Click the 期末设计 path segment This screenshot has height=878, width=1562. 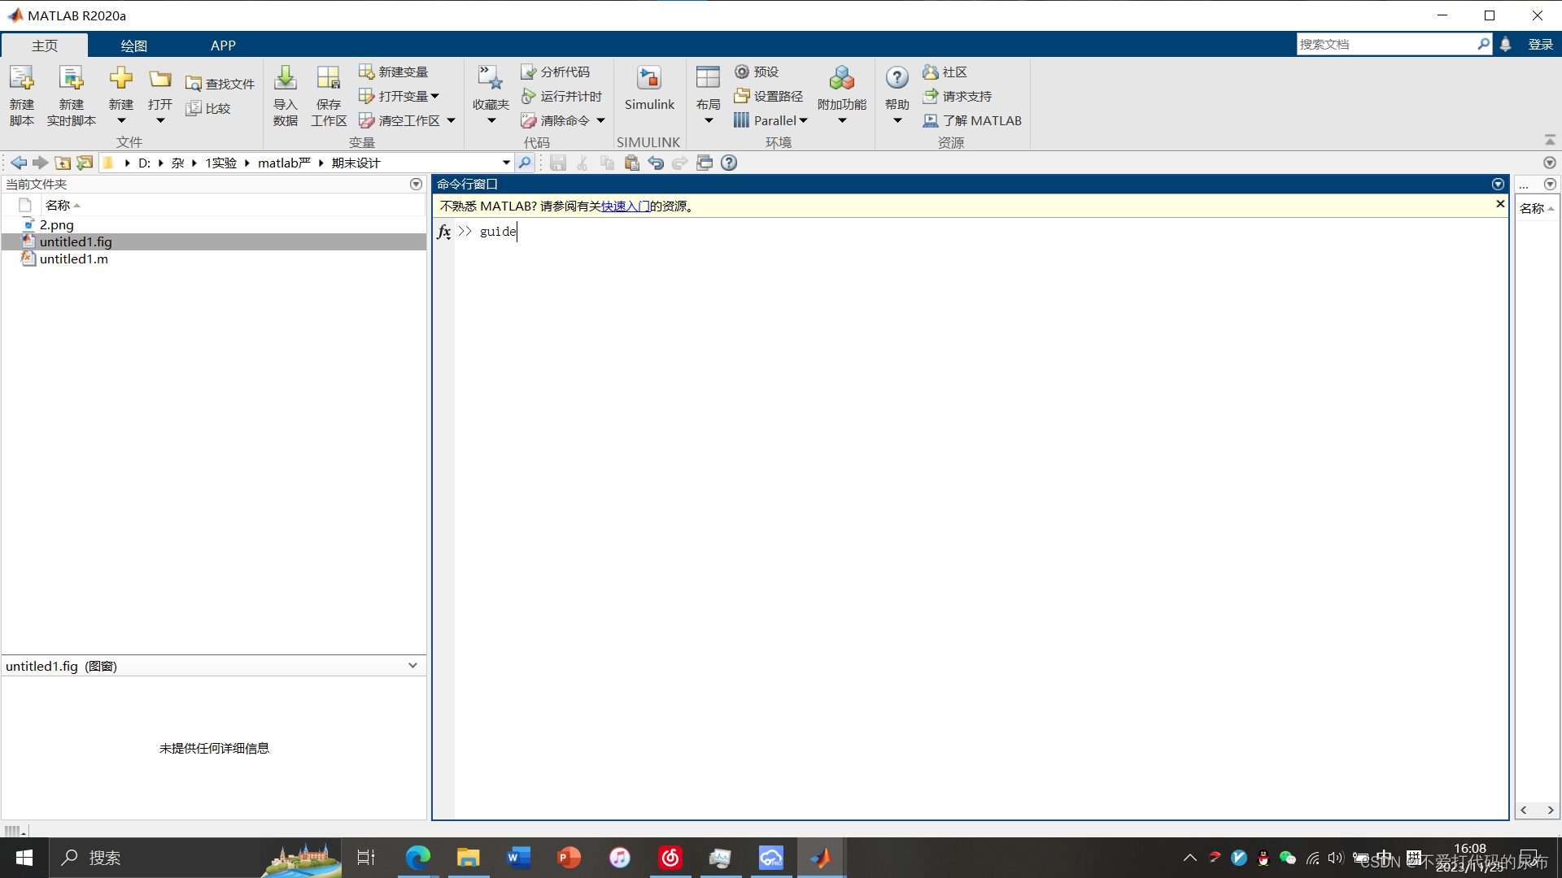(x=356, y=163)
